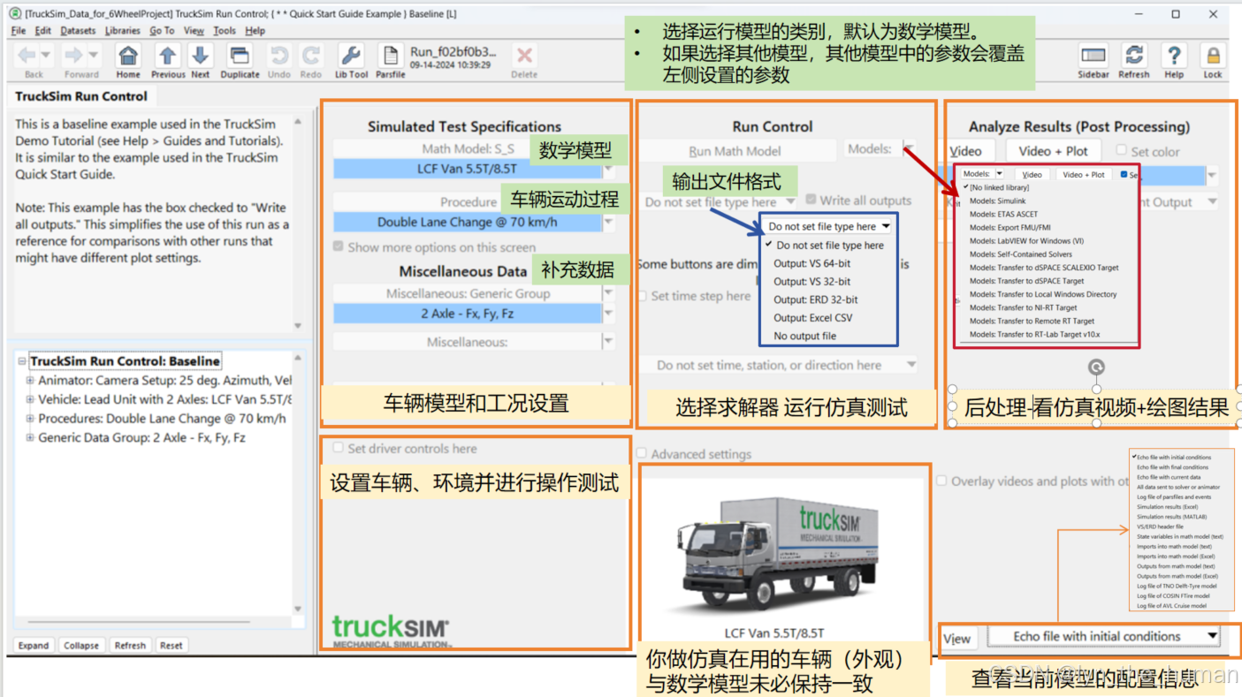
Task: Open Echo file with initial conditions dropdown
Action: coord(1213,635)
